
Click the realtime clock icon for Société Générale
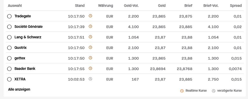tap(90, 26)
